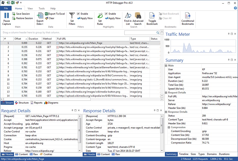The image size is (238, 161).
Task: Show Request Details Content tab
Action: pos(22,154)
